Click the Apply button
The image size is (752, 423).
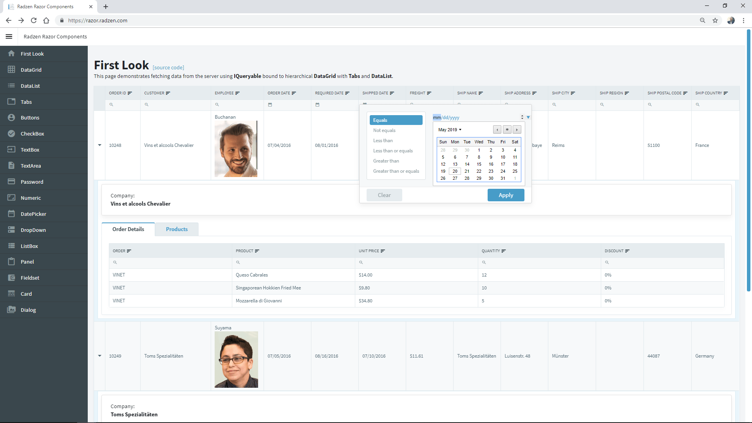(x=506, y=195)
